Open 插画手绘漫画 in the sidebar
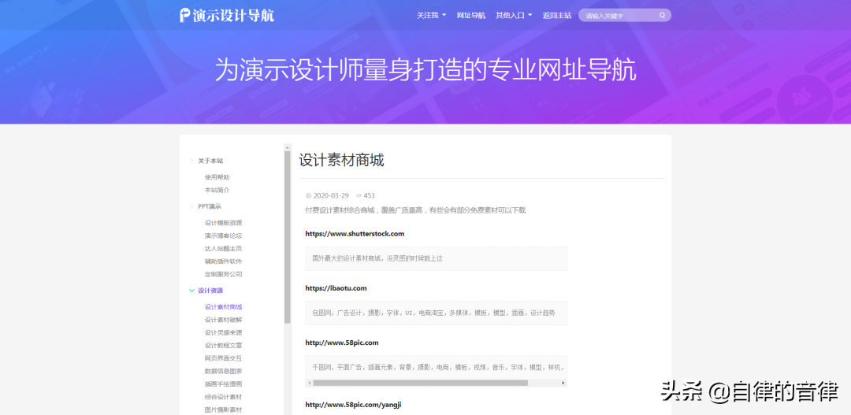Image resolution: width=851 pixels, height=415 pixels. pos(223,384)
